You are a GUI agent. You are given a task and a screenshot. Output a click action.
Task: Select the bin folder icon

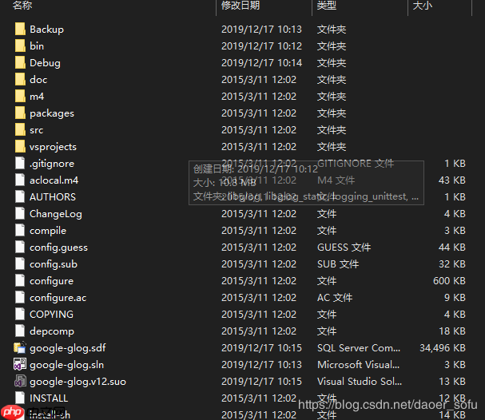point(20,46)
